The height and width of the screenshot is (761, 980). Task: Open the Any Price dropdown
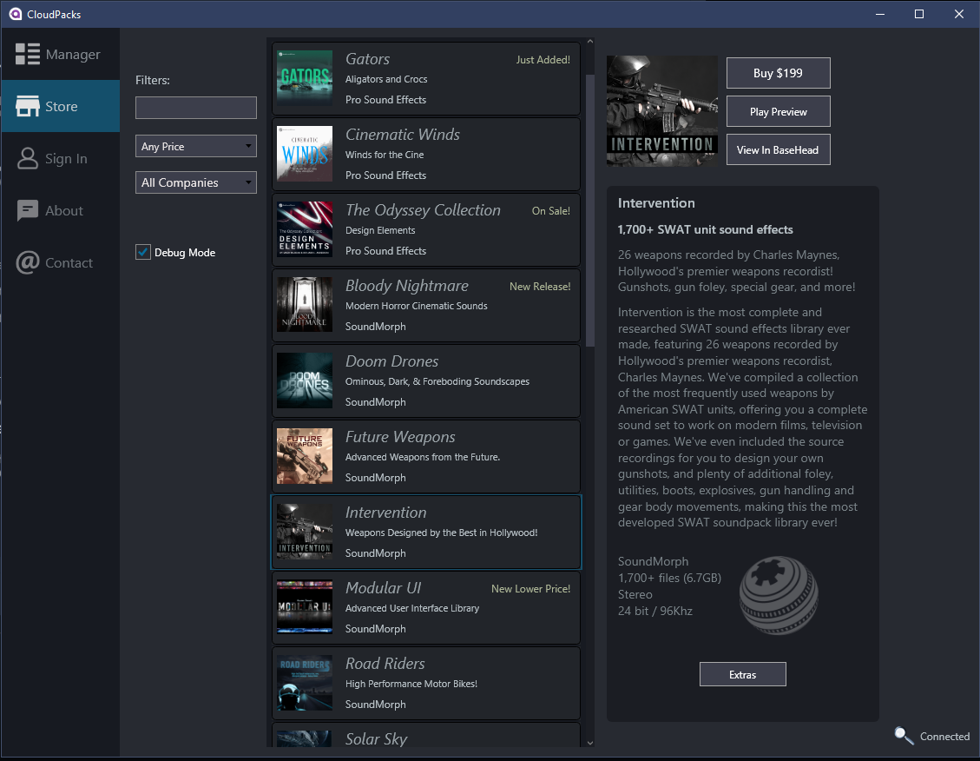195,146
